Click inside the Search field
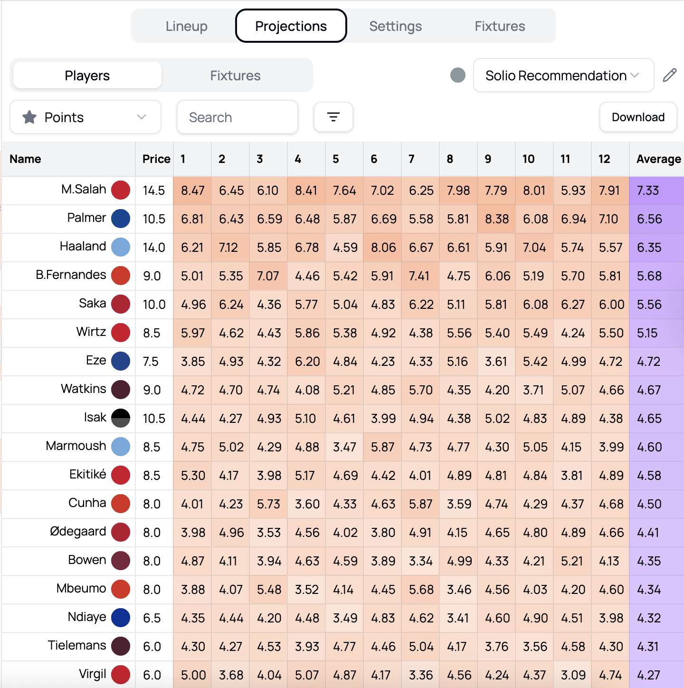 [237, 117]
